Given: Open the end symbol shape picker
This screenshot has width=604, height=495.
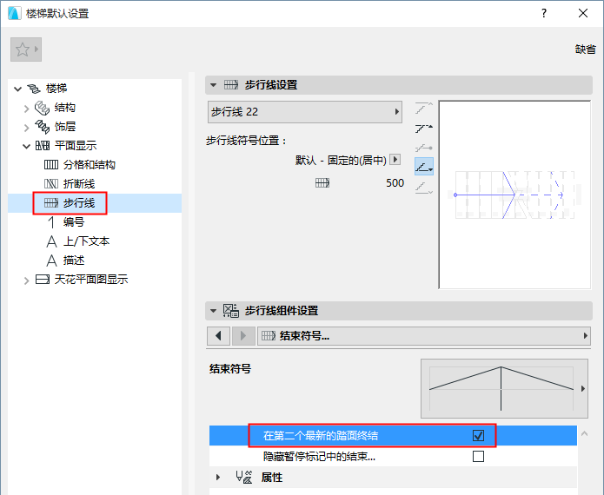Looking at the screenshot, I should pyautogui.click(x=504, y=389).
